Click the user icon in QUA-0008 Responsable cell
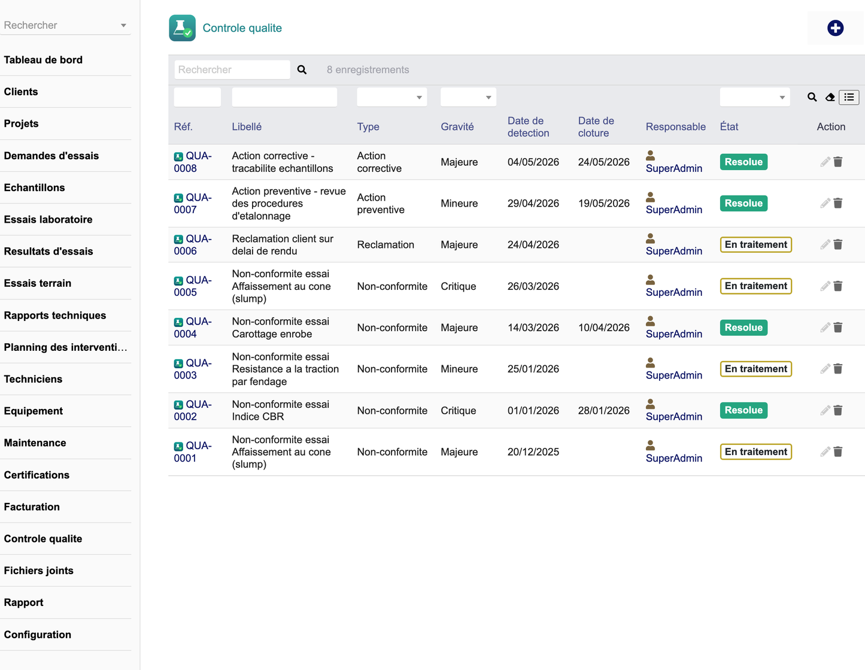865x670 pixels. point(650,156)
